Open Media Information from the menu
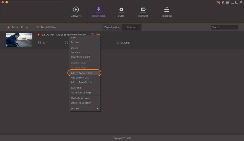 tap(85, 98)
